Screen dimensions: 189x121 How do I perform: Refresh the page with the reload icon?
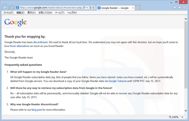pos(93,8)
